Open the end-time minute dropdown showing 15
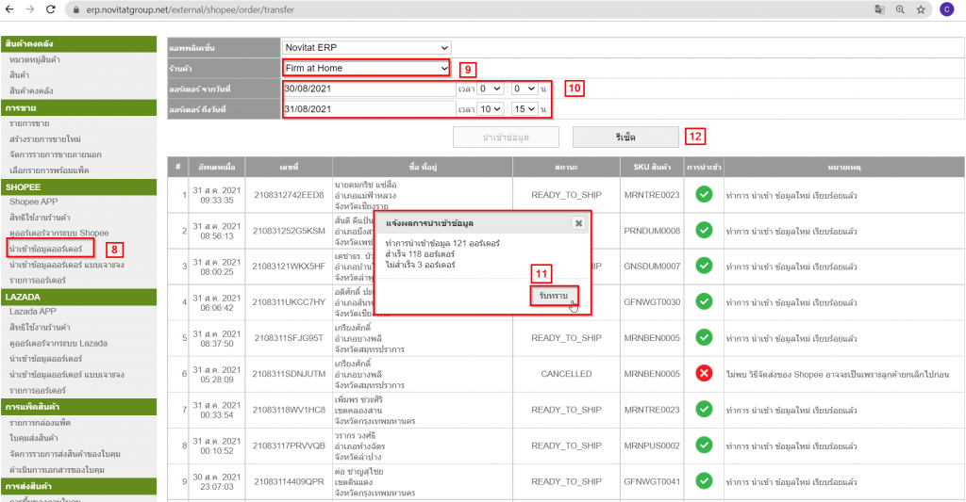 (x=525, y=109)
